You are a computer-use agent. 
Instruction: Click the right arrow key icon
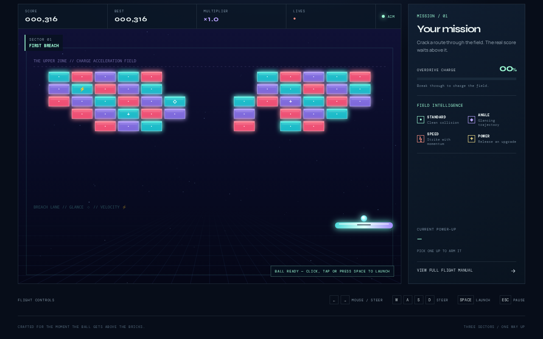[x=345, y=300]
